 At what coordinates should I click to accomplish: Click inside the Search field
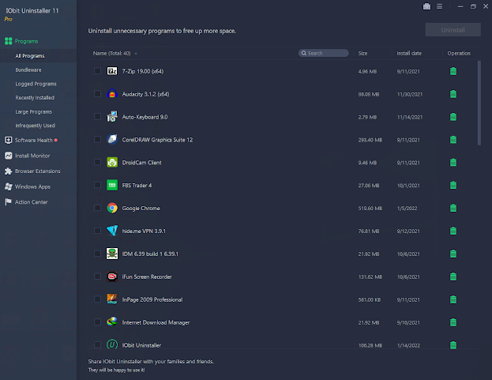[x=324, y=53]
